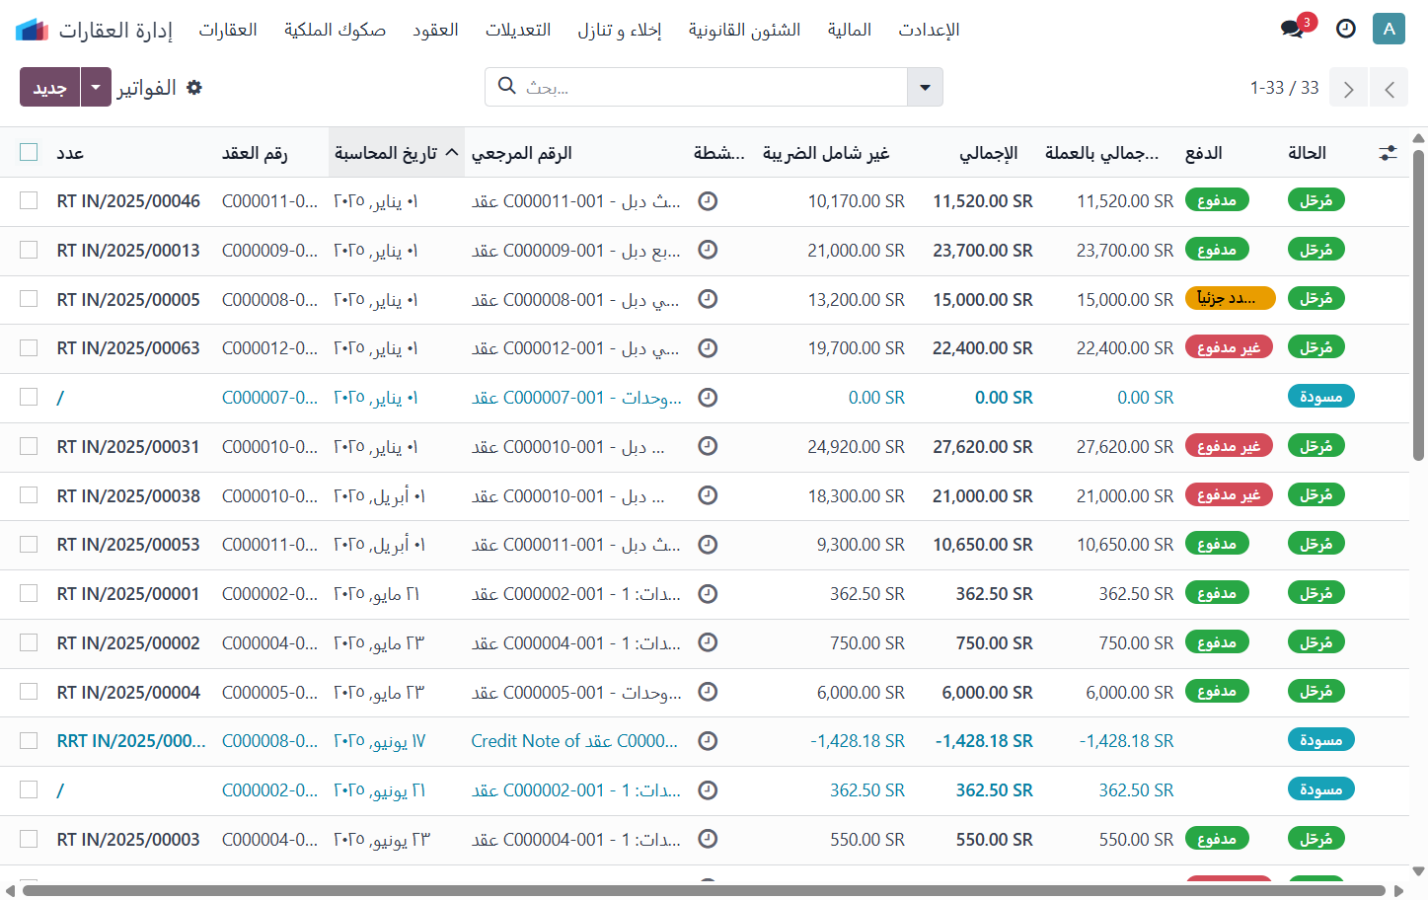Screen dimensions: 1428x900
Task: Open the property management app logo
Action: [33, 30]
